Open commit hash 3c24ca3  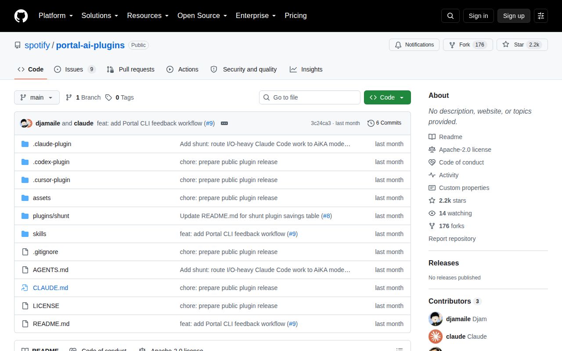[321, 123]
